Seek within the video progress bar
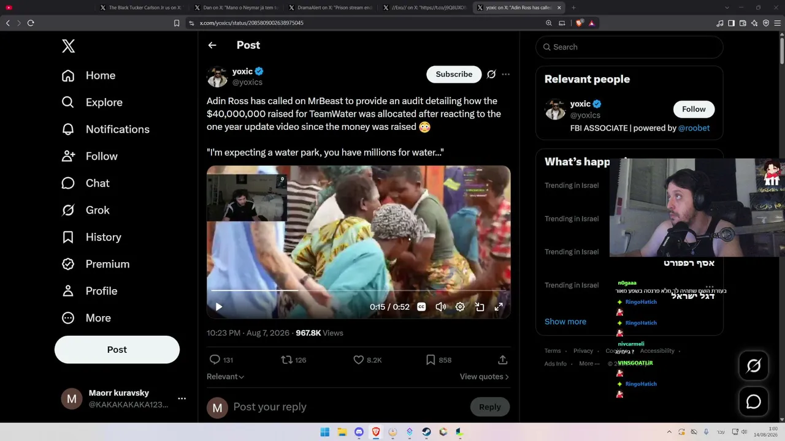 [x=358, y=290]
